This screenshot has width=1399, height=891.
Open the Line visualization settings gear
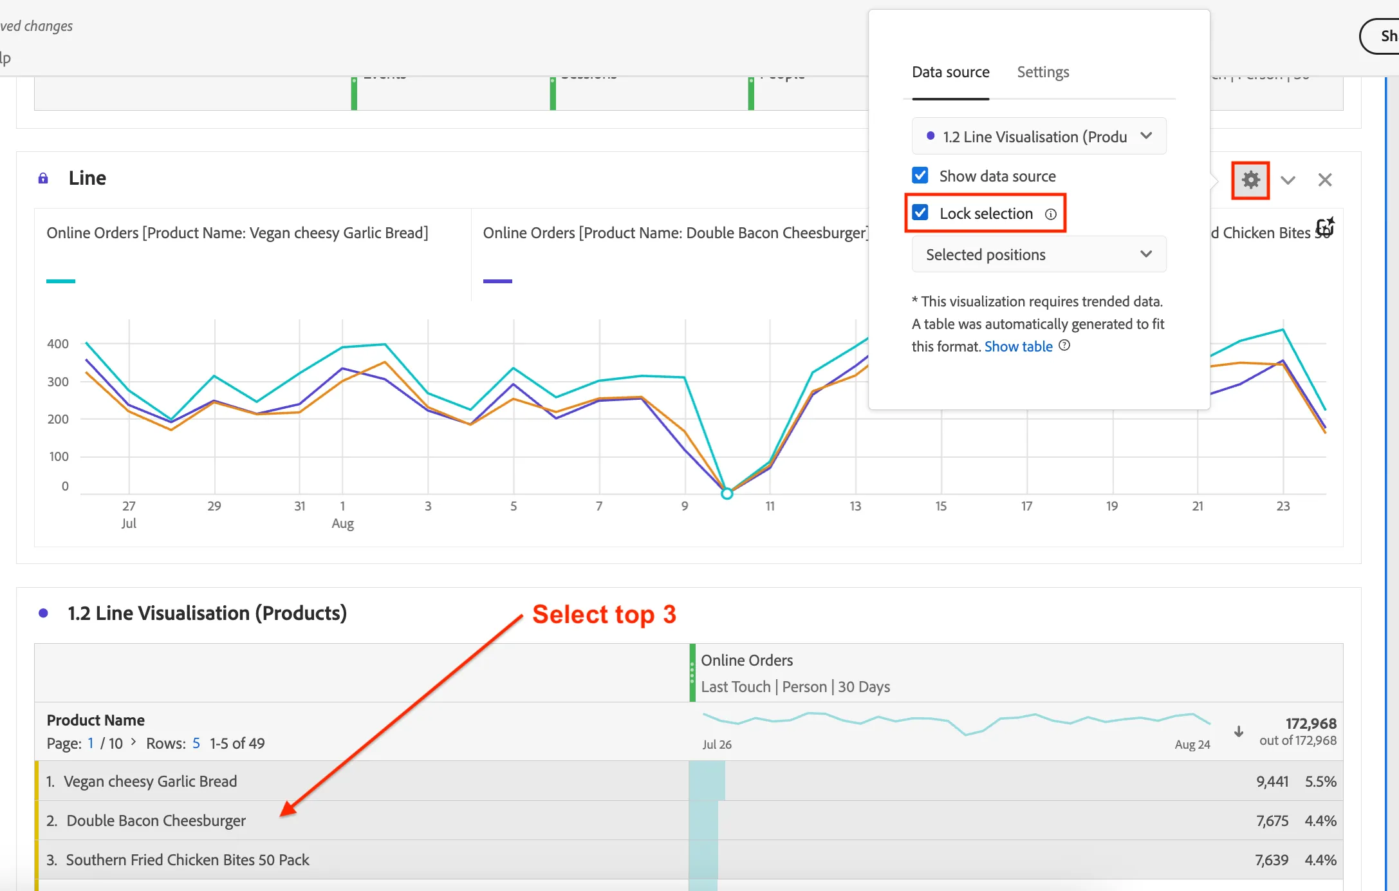pos(1250,180)
